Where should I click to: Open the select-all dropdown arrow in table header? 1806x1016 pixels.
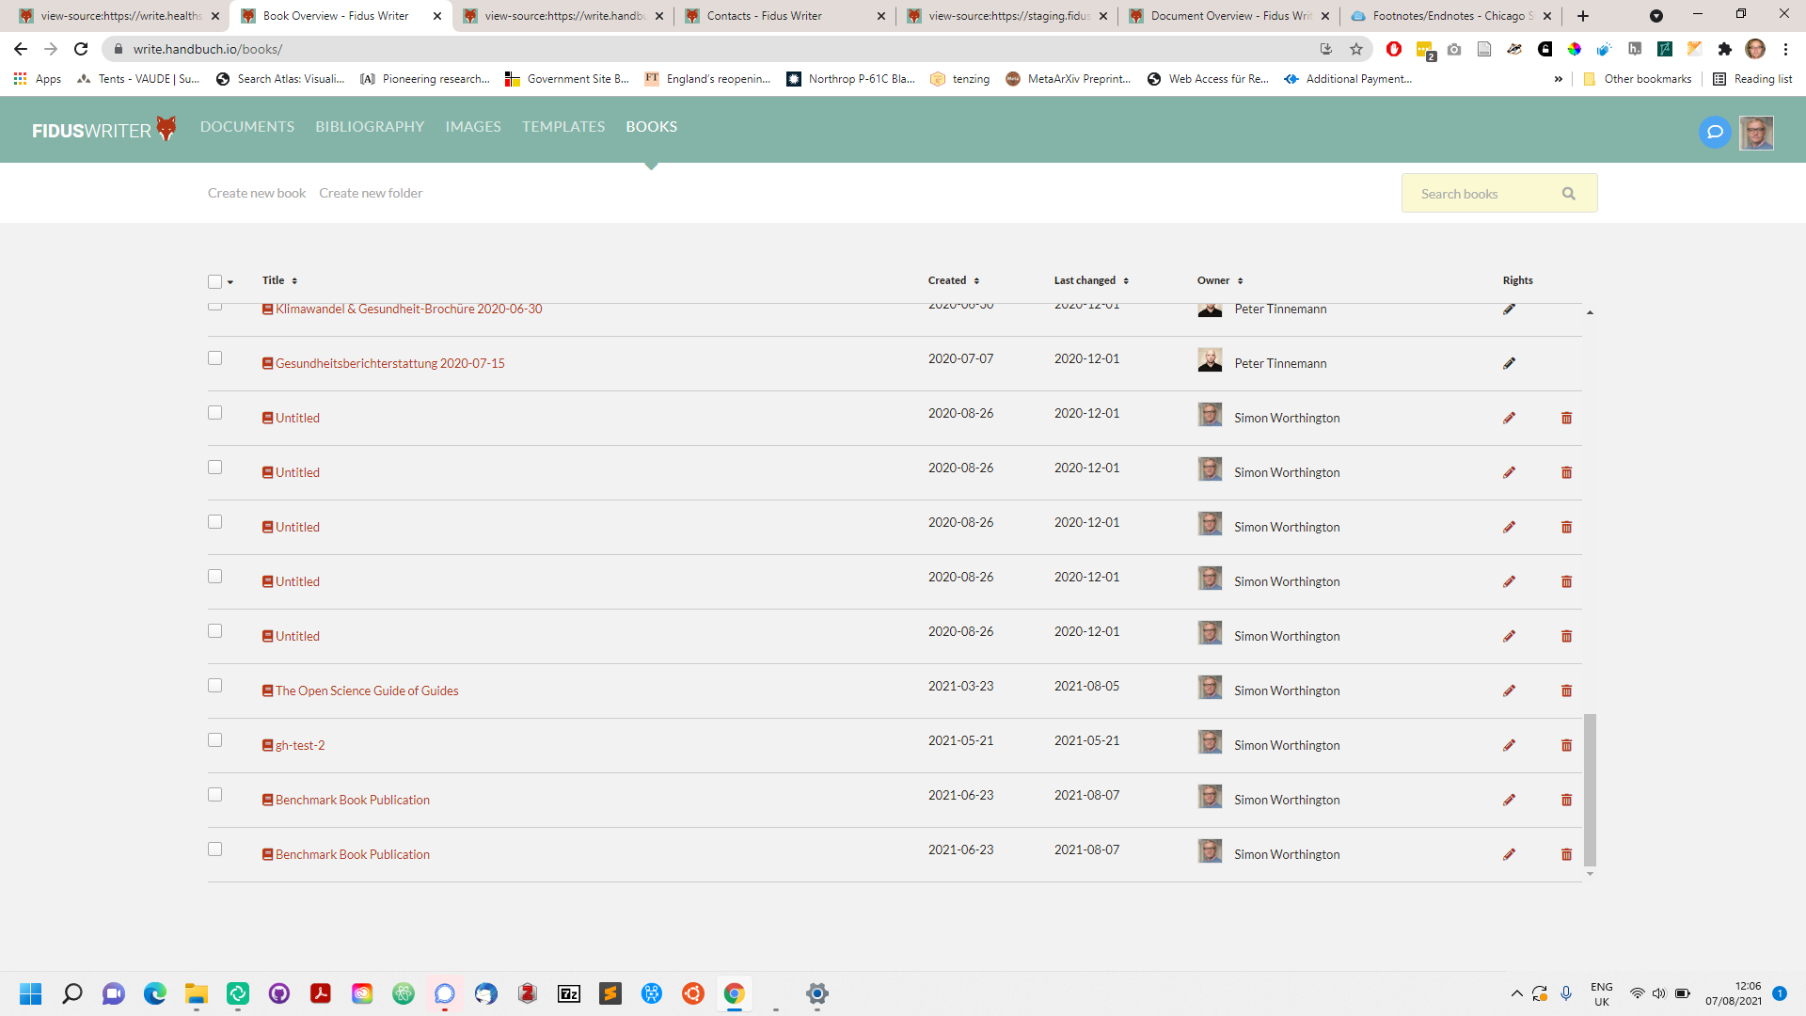[x=230, y=282]
